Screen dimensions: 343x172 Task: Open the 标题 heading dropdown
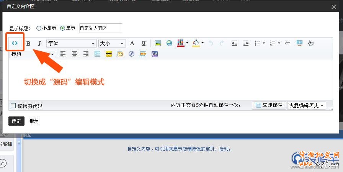pos(33,54)
